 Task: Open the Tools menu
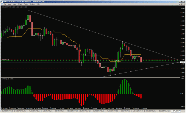tap(26, 4)
